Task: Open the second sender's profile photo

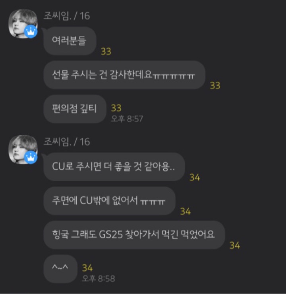Action: (23, 150)
